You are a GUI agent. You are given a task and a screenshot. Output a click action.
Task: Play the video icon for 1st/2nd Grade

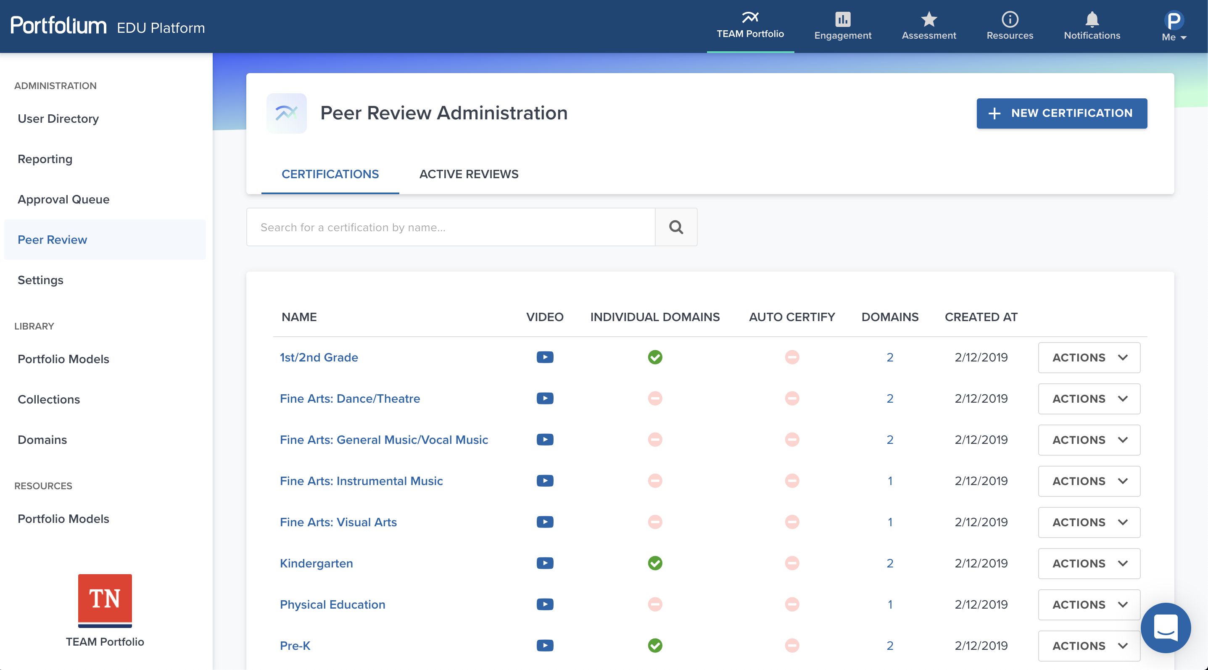pyautogui.click(x=545, y=357)
